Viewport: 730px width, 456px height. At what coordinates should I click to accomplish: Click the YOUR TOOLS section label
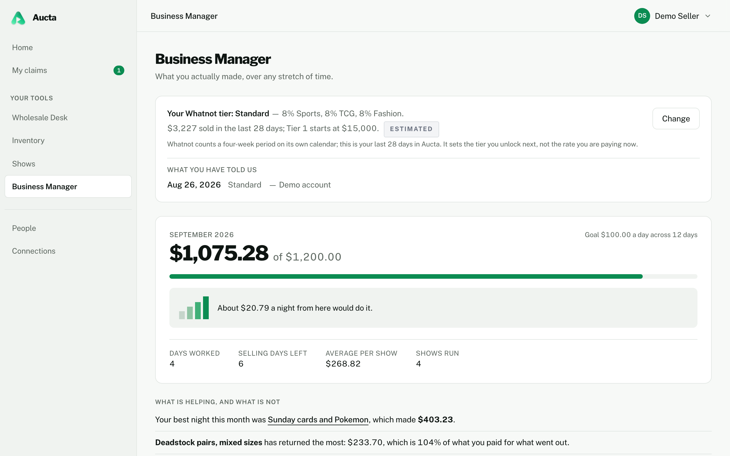[32, 98]
